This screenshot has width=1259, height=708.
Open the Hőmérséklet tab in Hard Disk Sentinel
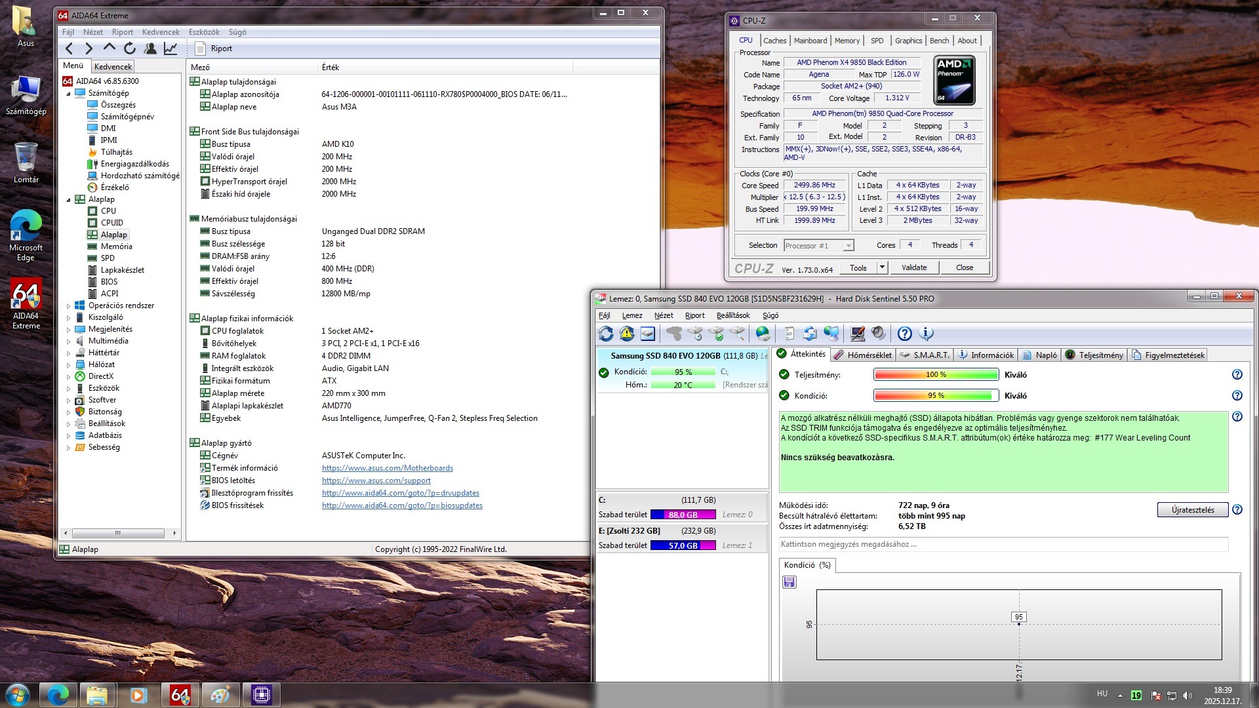[x=863, y=355]
